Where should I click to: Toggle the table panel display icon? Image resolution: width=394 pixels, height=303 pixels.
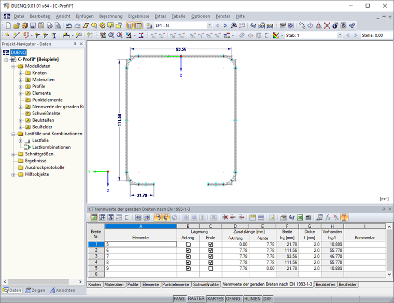click(x=138, y=25)
